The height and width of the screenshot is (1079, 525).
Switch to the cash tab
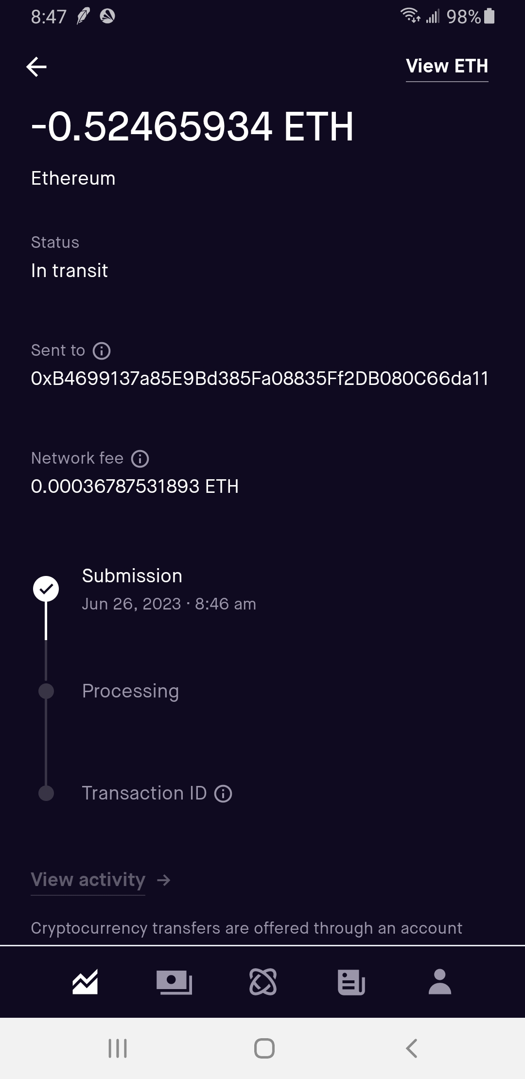tap(174, 982)
